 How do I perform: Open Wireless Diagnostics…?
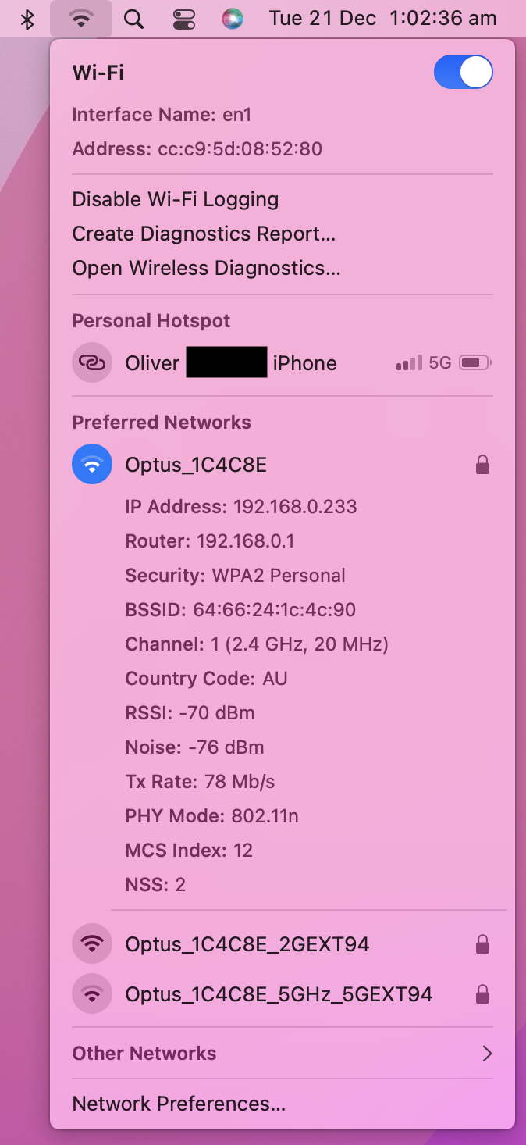pos(206,268)
